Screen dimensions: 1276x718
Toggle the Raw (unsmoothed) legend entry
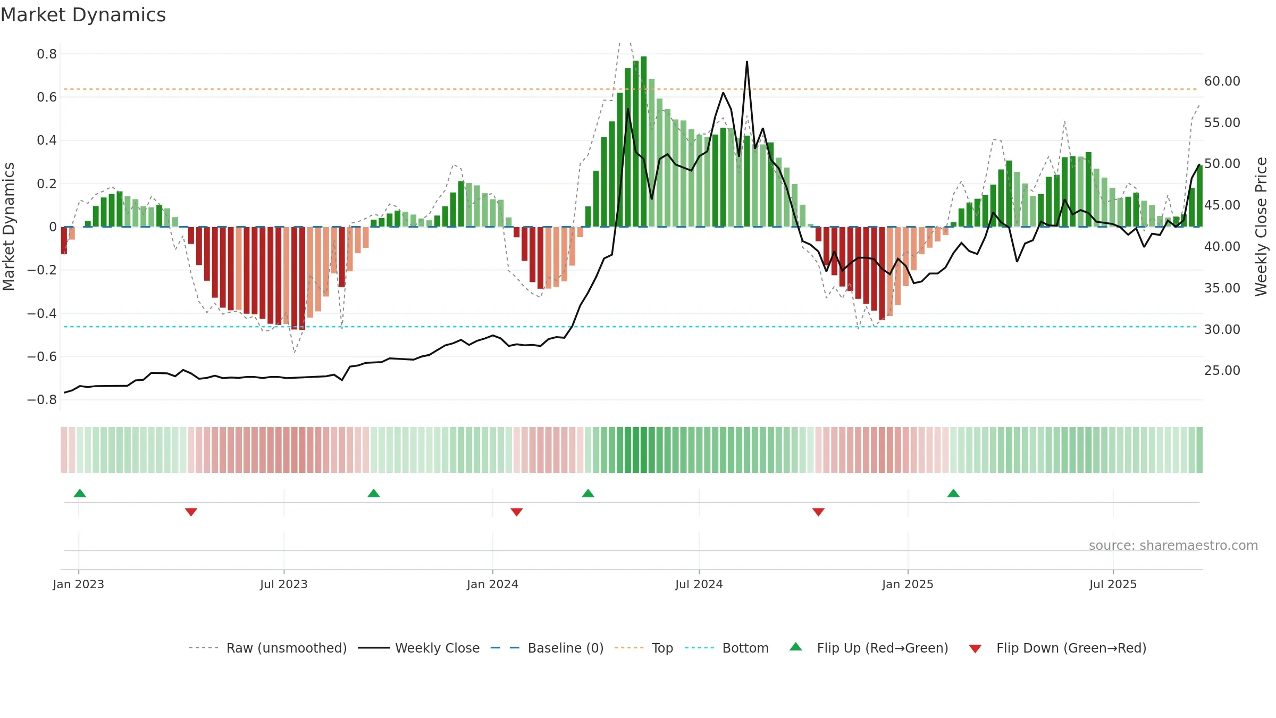point(267,648)
